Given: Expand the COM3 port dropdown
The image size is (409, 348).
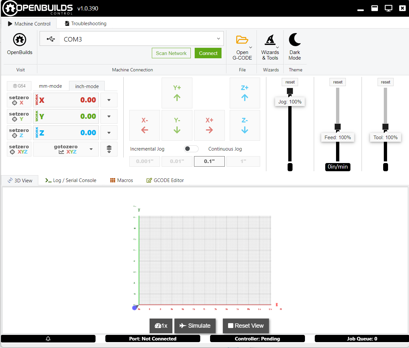Looking at the screenshot, I should 219,39.
